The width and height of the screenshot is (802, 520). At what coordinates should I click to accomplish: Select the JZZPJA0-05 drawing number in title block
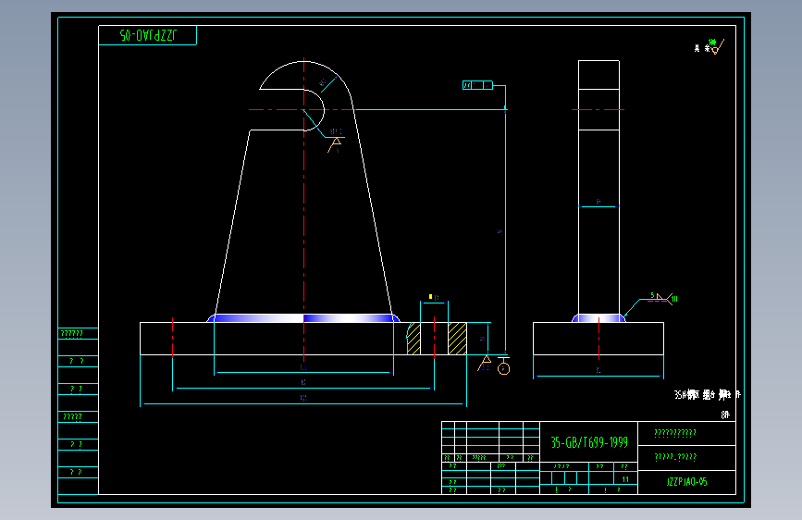point(687,482)
